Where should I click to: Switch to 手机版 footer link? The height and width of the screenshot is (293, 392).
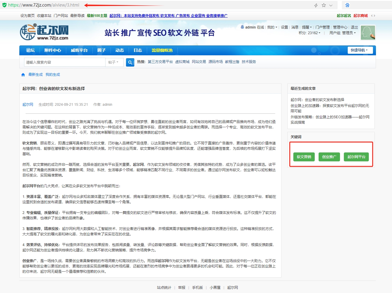(197, 288)
